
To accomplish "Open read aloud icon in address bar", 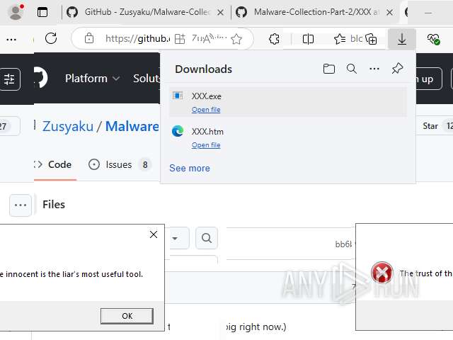I will point(210,38).
